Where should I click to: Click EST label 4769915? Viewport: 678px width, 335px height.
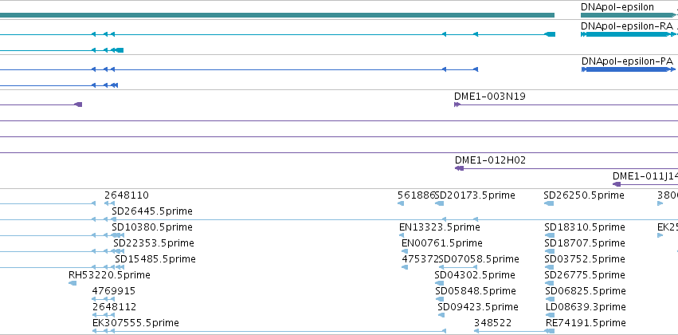coord(113,291)
